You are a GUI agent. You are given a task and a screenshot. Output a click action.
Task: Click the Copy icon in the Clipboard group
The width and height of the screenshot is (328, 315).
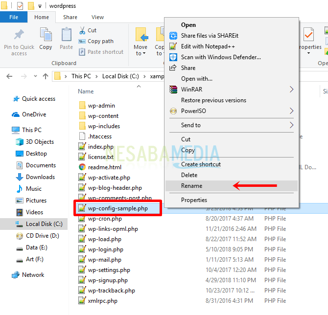coord(46,36)
